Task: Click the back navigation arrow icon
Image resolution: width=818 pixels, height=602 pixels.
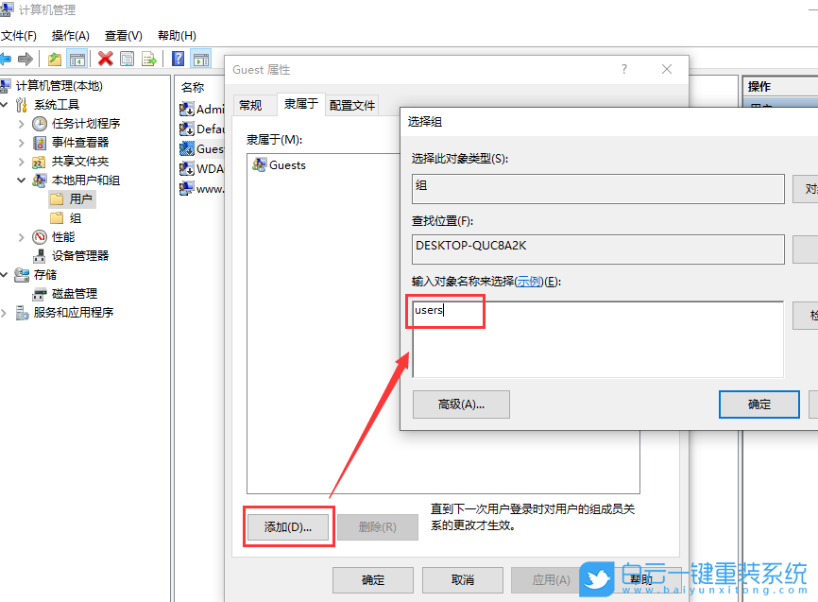Action: (x=8, y=59)
